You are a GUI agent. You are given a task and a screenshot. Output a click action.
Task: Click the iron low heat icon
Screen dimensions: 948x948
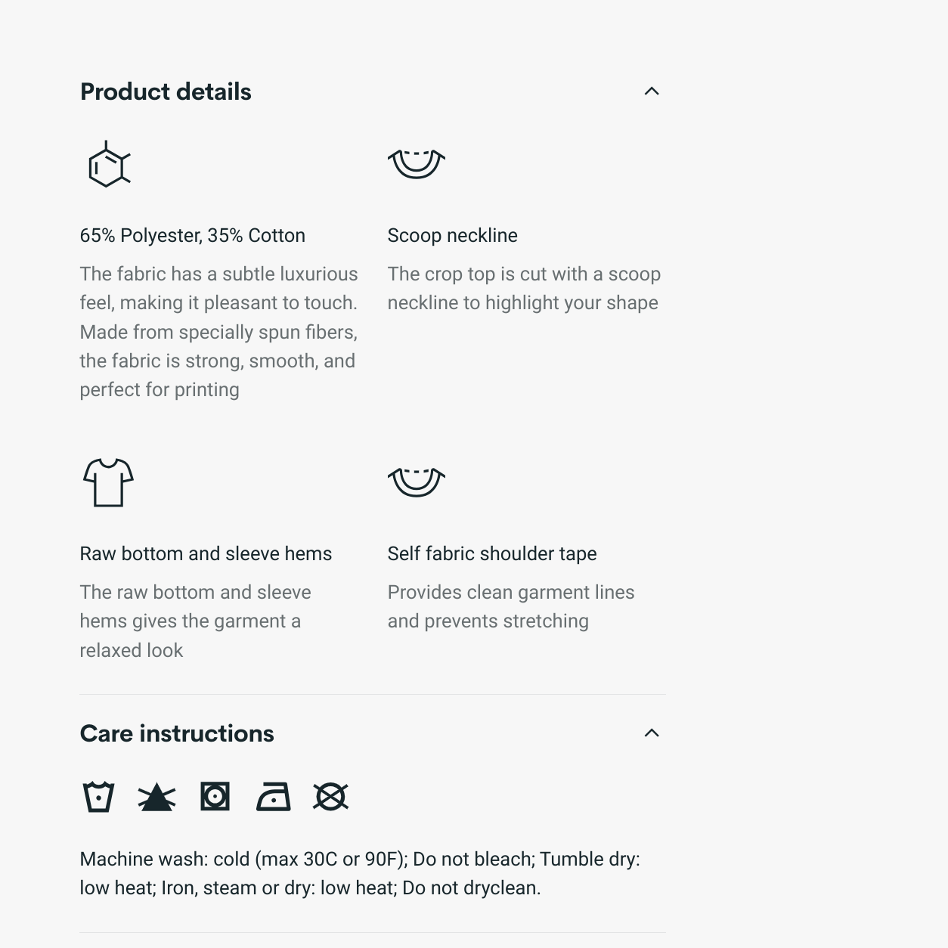pyautogui.click(x=273, y=797)
